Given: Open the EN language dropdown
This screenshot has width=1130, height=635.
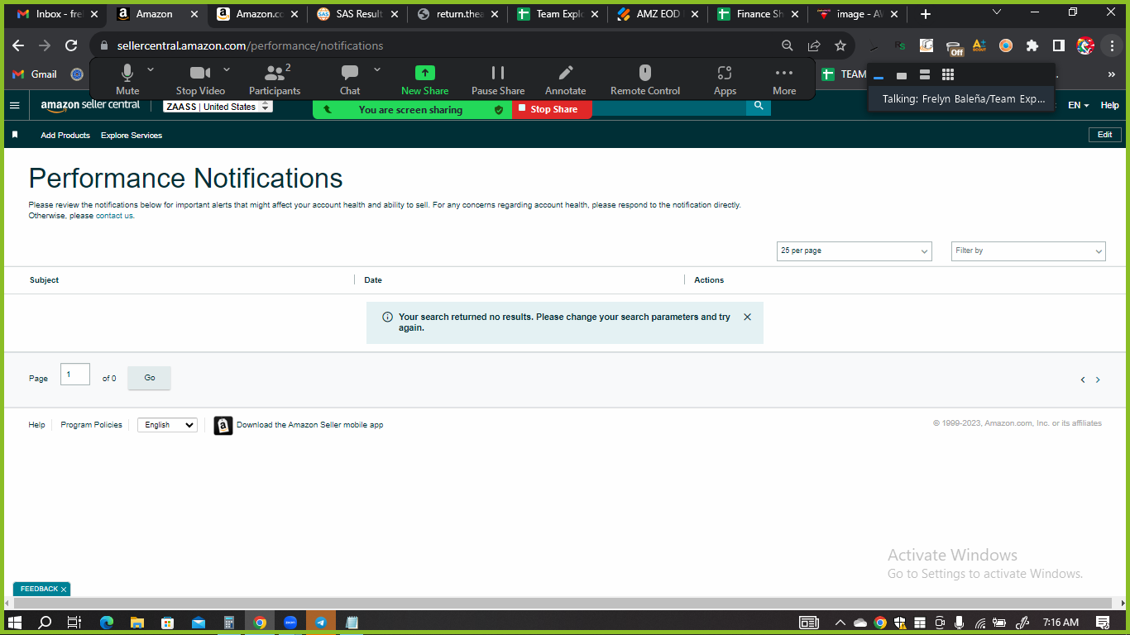Looking at the screenshot, I should (1078, 106).
